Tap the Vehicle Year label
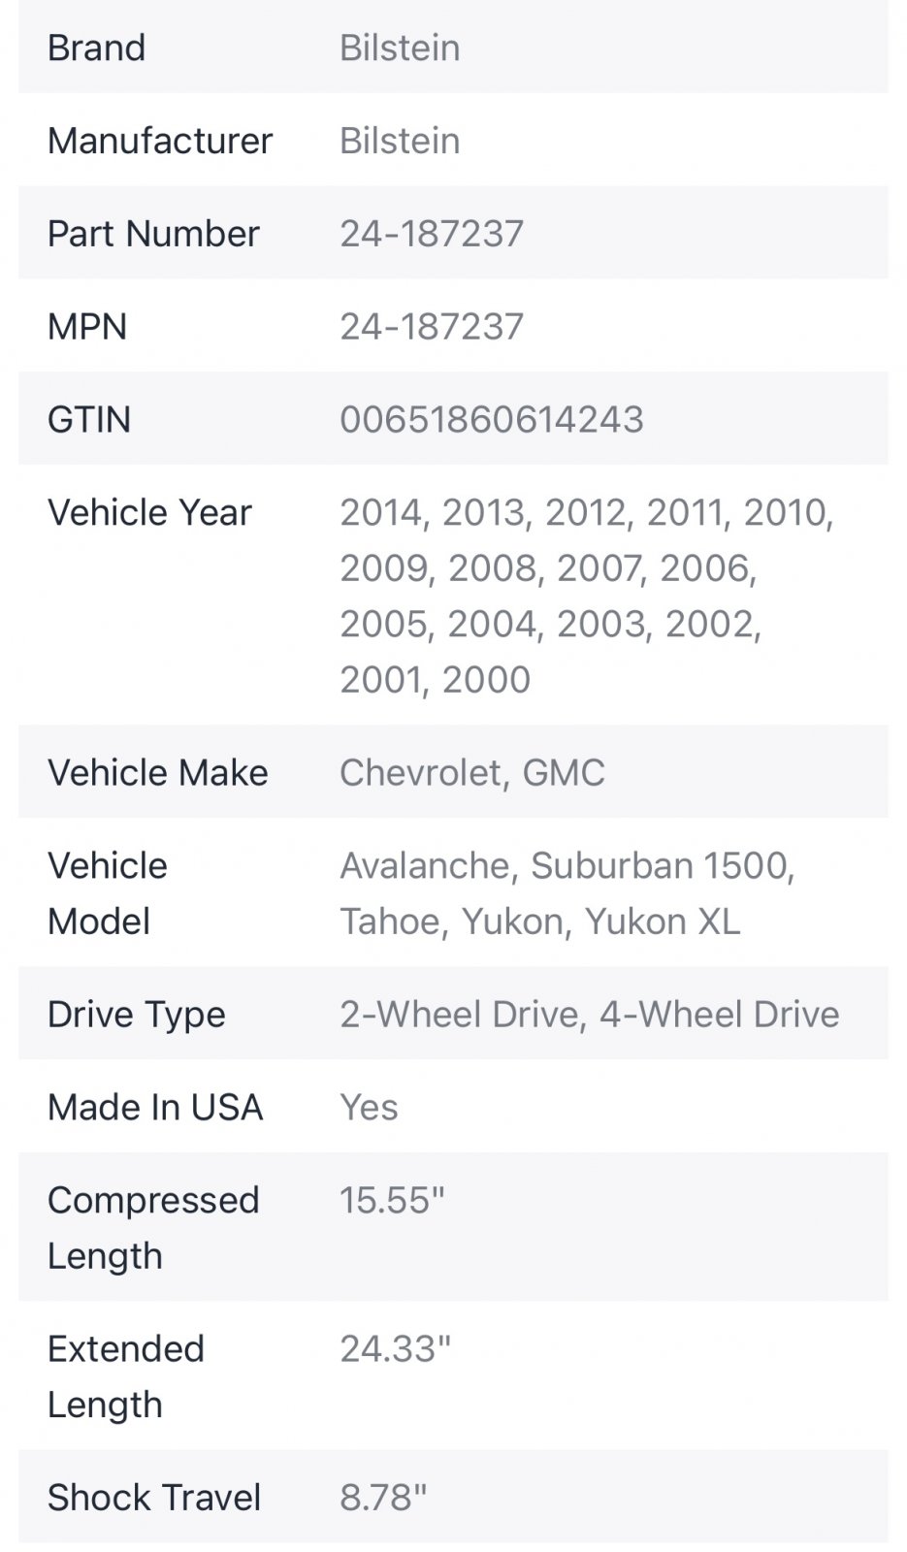Image resolution: width=907 pixels, height=1552 pixels. coord(149,512)
